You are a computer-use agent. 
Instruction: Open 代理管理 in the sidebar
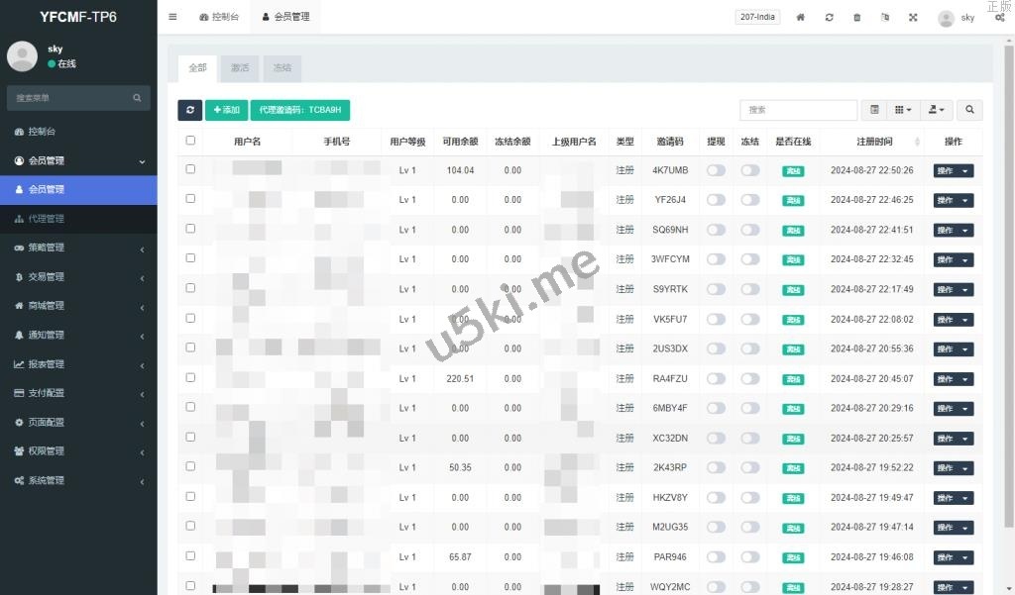pos(46,219)
